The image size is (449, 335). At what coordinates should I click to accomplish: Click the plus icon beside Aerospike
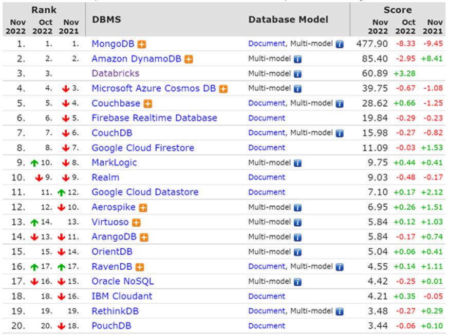pyautogui.click(x=143, y=208)
